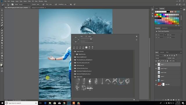Image resolution: width=186 pixels, height=105 pixels.
Task: Select the Crop tool
Action: click(x=2, y=20)
